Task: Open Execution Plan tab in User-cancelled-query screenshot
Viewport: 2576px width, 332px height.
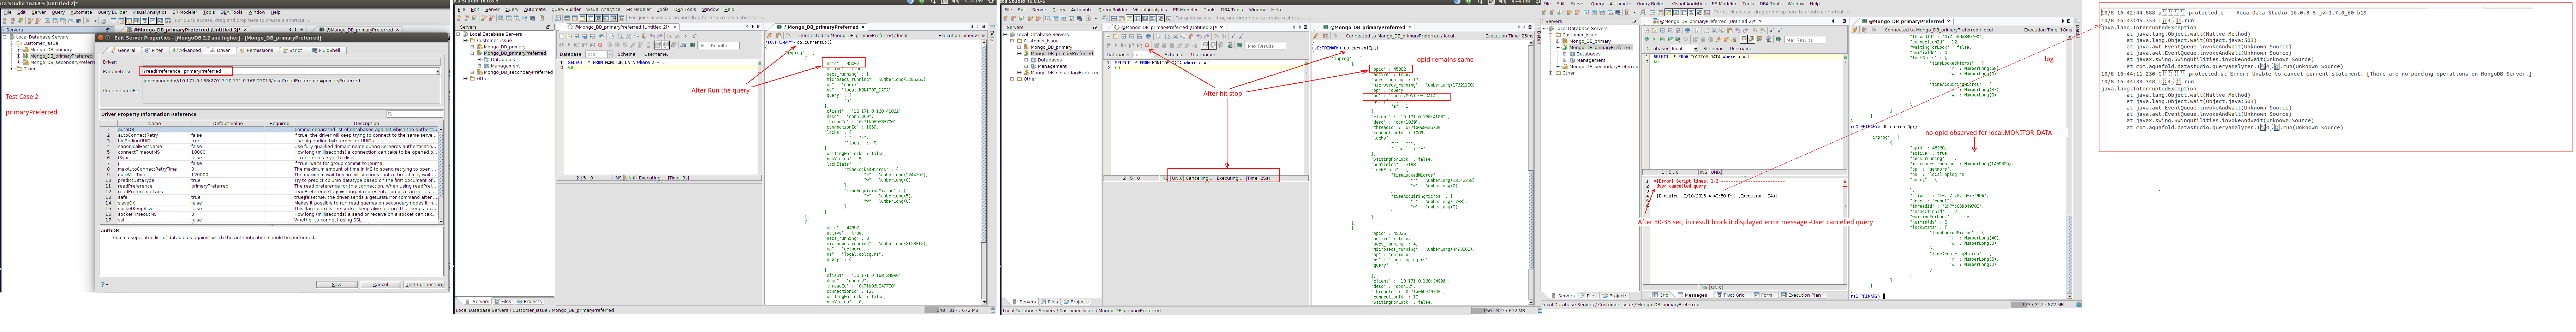Action: (x=1803, y=295)
